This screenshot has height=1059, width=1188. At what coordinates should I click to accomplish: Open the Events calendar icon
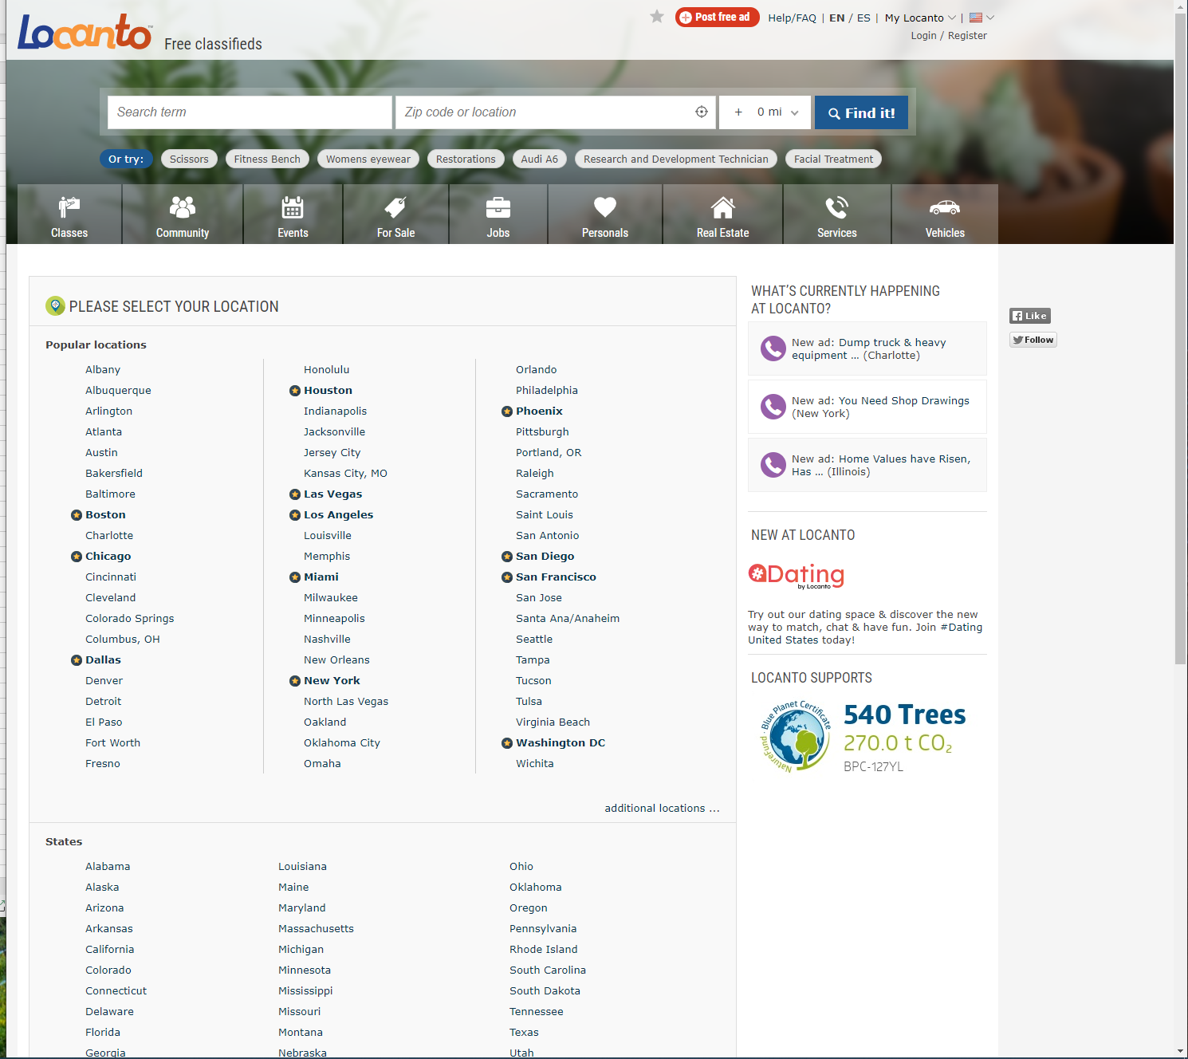pyautogui.click(x=293, y=207)
